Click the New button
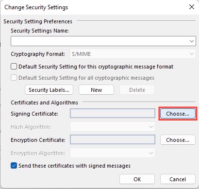The image size is (199, 189). (x=96, y=90)
